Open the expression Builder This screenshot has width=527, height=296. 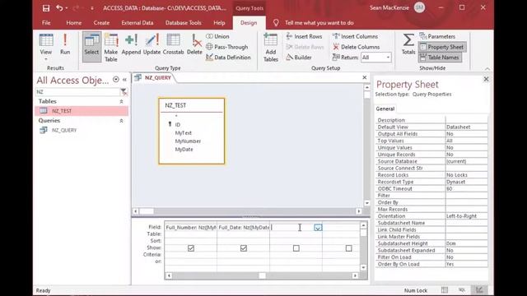coord(299,58)
